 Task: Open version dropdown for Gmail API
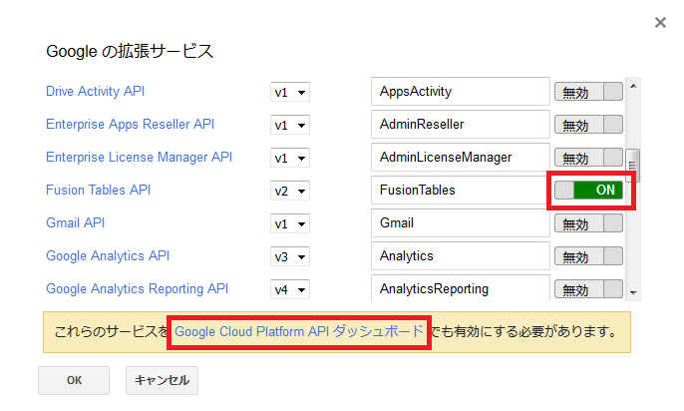point(289,223)
